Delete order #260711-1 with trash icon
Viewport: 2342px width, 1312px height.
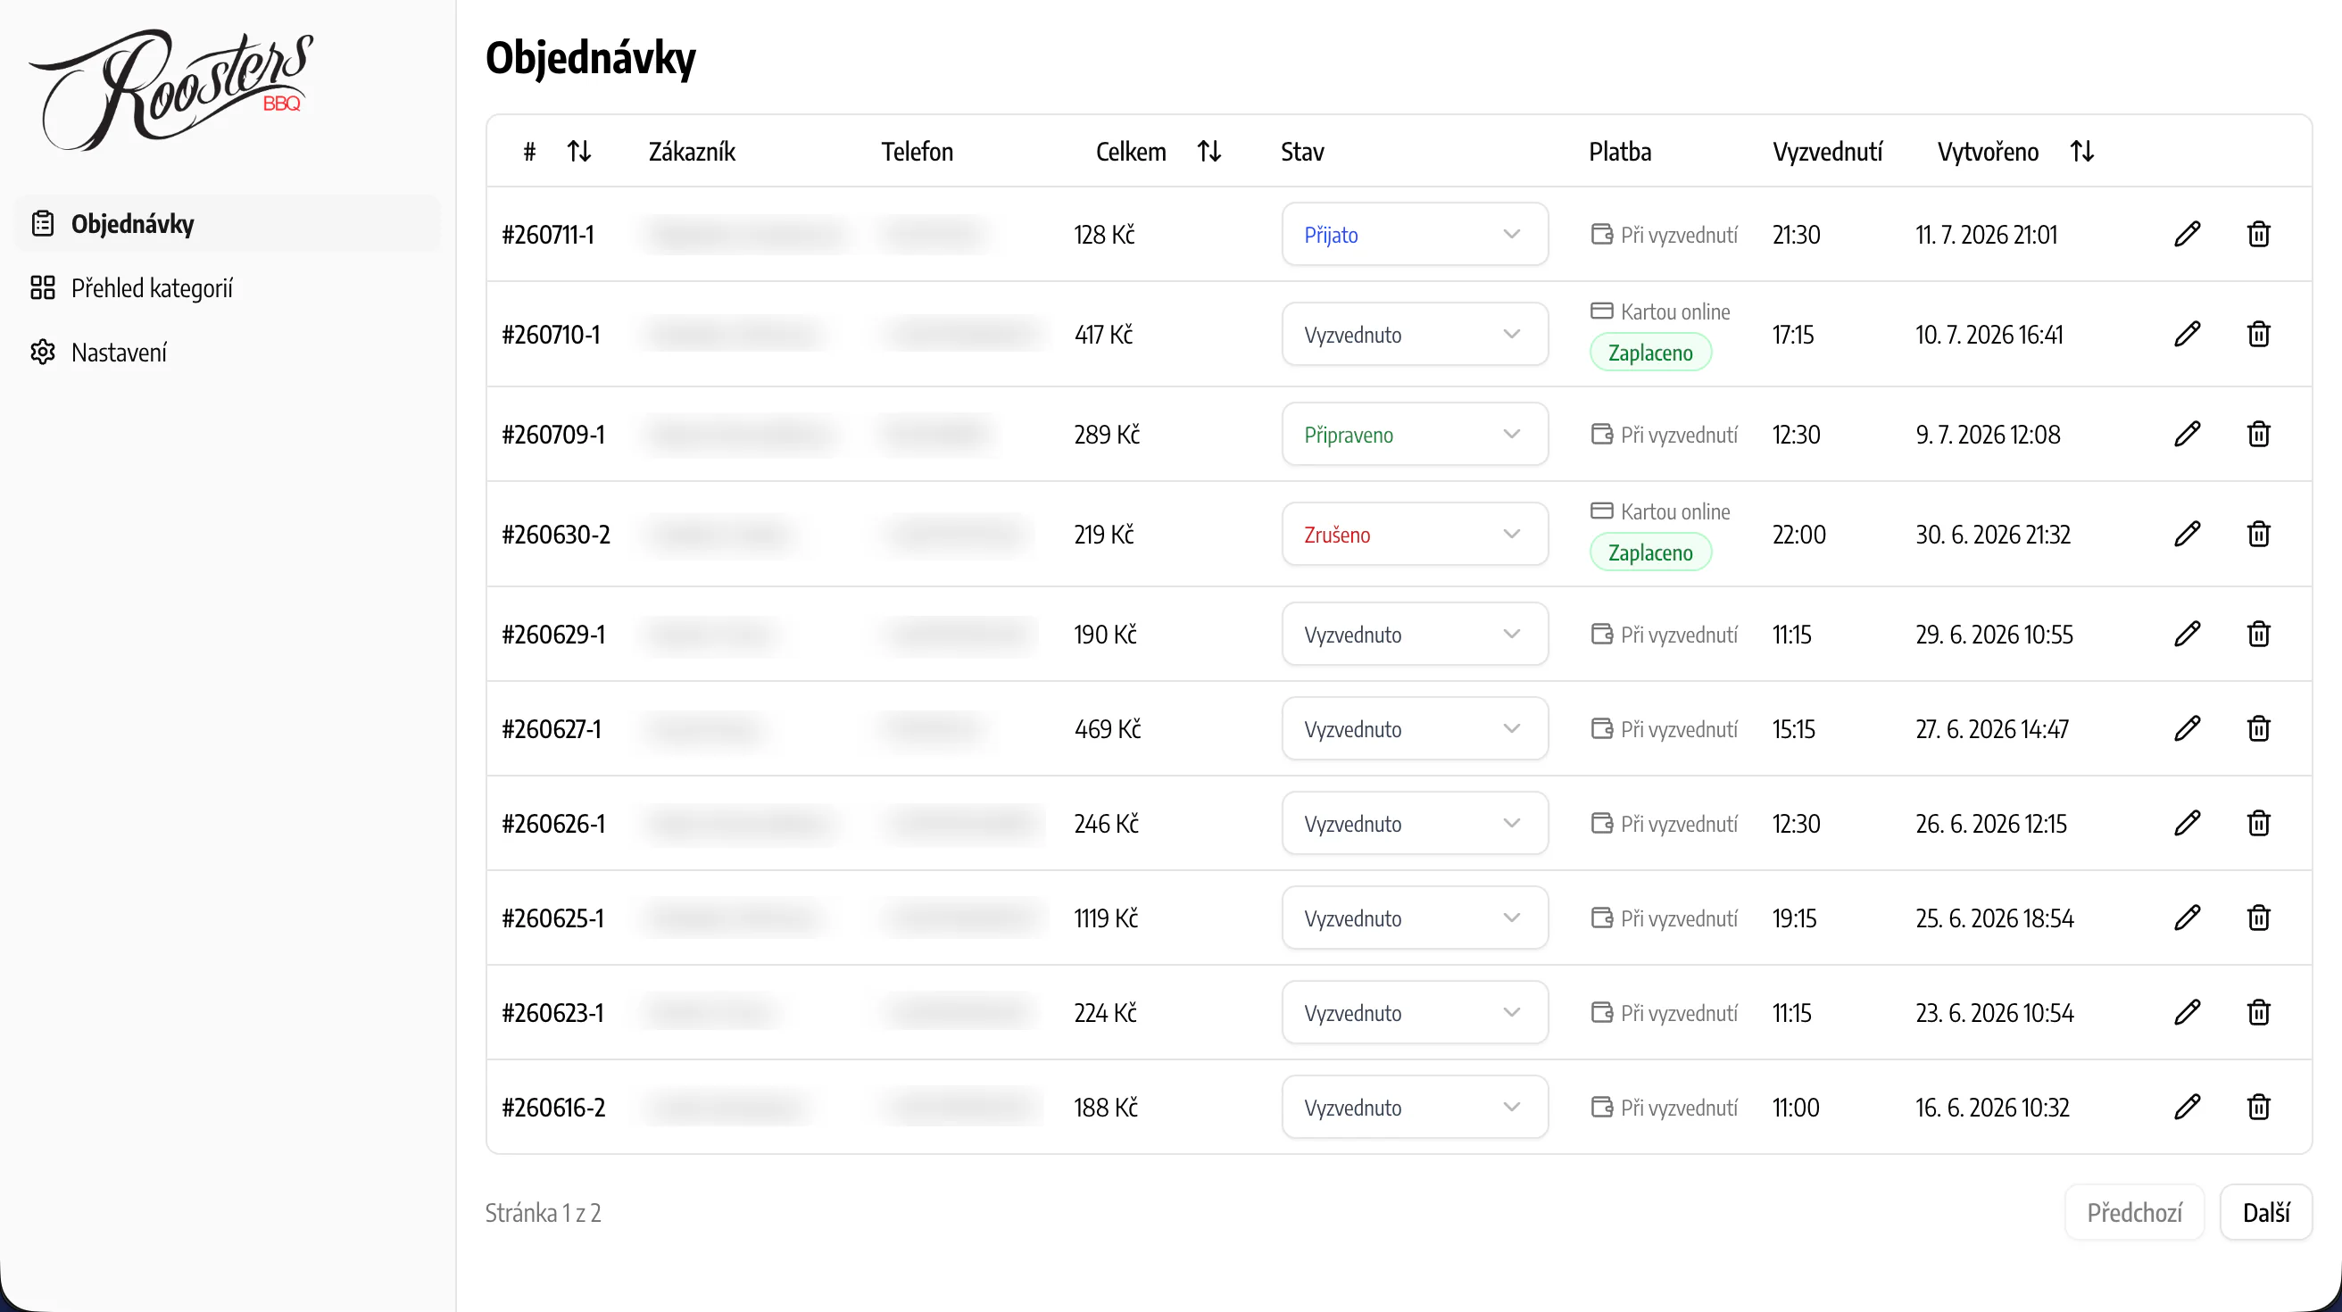click(x=2259, y=234)
